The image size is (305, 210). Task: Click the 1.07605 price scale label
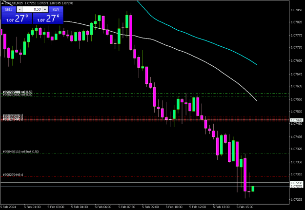pyautogui.click(x=296, y=86)
